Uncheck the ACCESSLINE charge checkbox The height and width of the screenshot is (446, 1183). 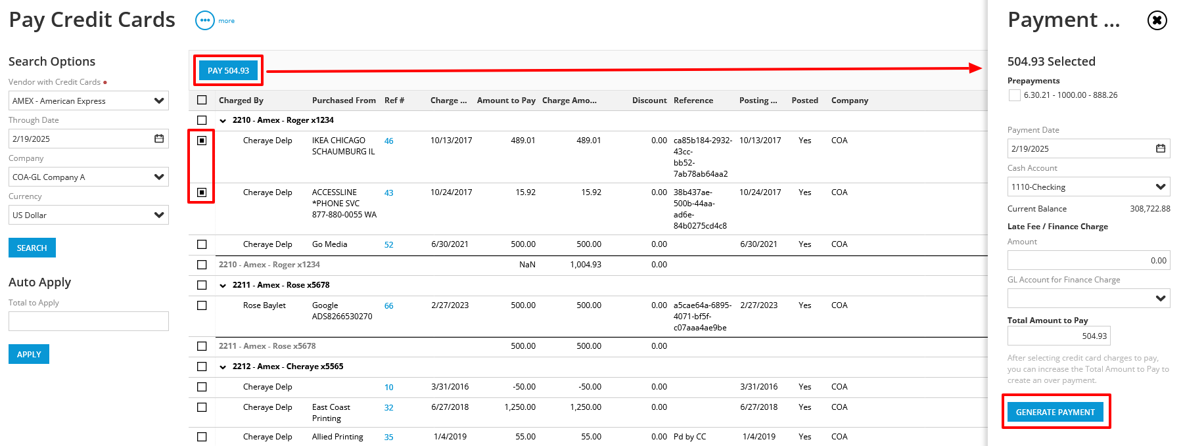coord(202,192)
